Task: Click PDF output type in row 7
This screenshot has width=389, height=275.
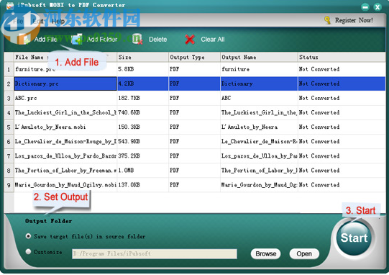Action: tap(194, 155)
